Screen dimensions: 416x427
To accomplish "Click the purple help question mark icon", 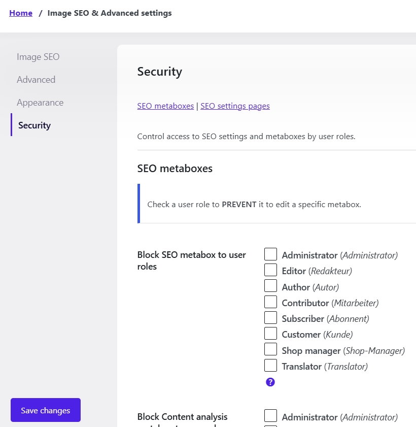I will coord(270,382).
